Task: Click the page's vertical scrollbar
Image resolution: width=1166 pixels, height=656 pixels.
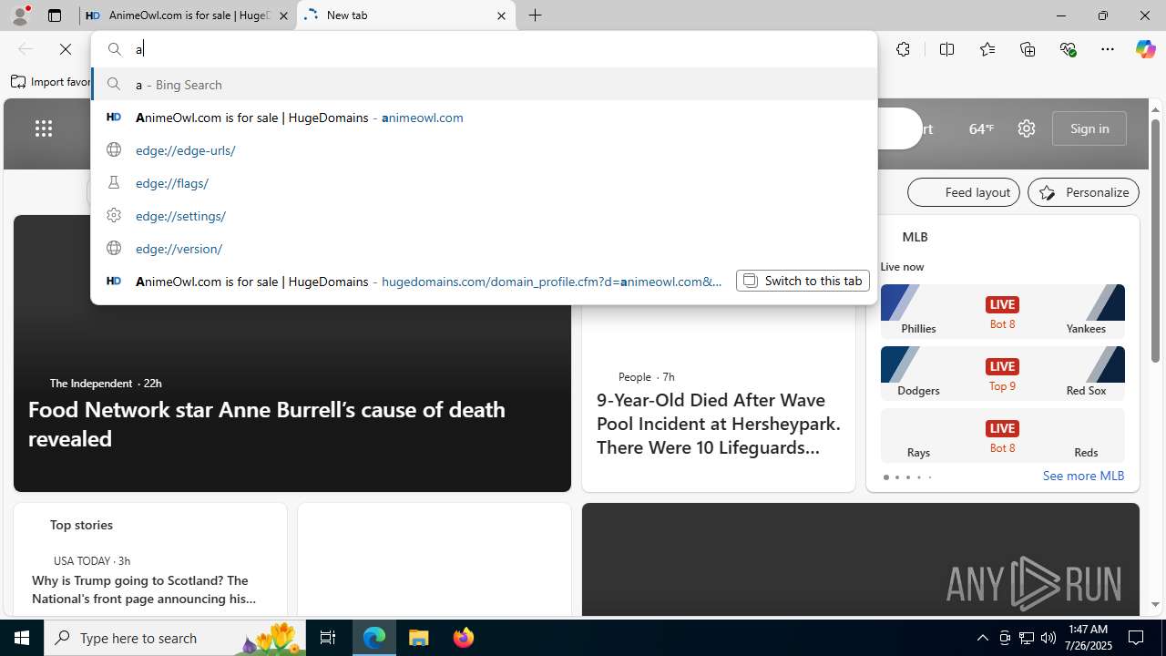Action: [1156, 241]
